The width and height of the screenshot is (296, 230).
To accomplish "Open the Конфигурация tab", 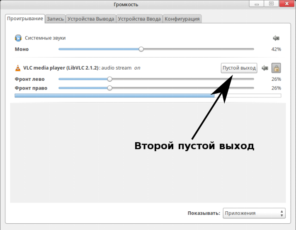I will [182, 19].
